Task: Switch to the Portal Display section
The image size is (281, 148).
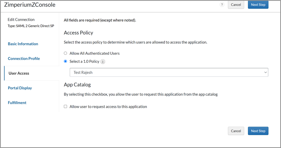Action: point(20,88)
